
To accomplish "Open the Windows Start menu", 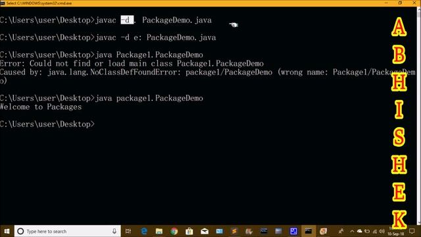I will (x=7, y=231).
